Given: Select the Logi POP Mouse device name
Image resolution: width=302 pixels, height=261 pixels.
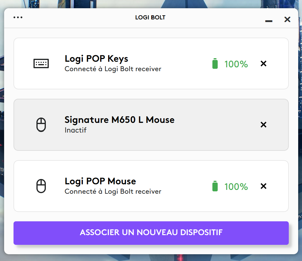Looking at the screenshot, I should [100, 181].
